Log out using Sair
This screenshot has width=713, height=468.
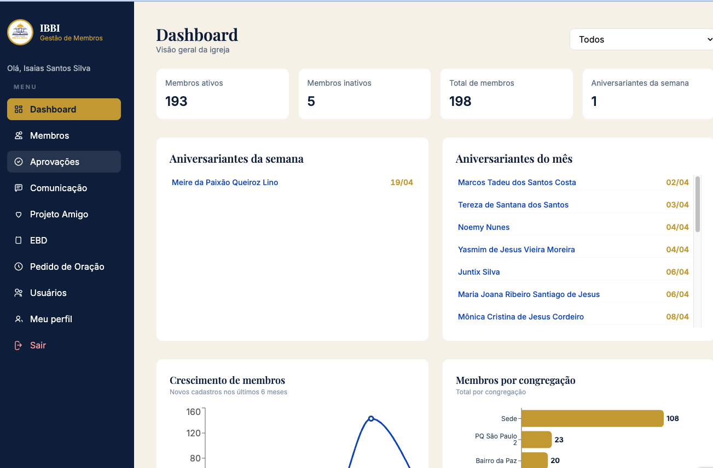64,345
